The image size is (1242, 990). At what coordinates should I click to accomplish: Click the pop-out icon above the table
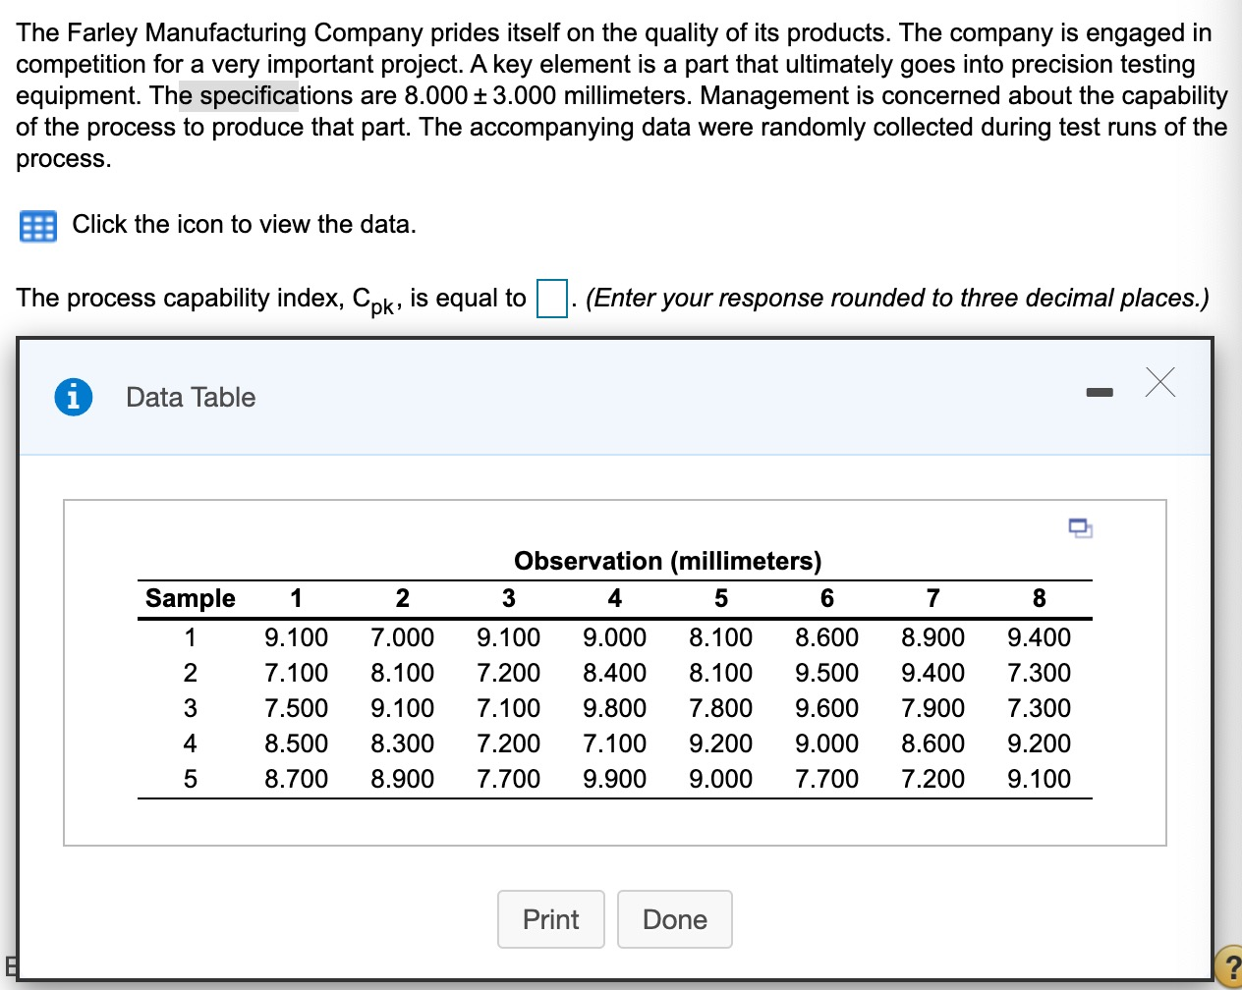pos(1080,527)
